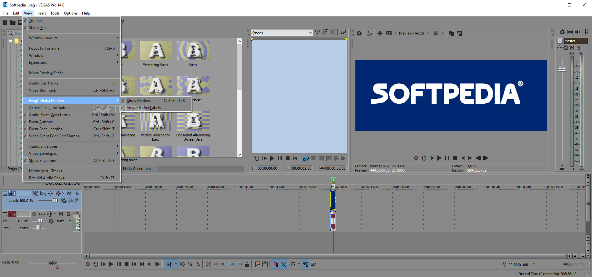This screenshot has height=277, width=592.
Task: Click timeline marker 1 flag
Action: [333, 180]
